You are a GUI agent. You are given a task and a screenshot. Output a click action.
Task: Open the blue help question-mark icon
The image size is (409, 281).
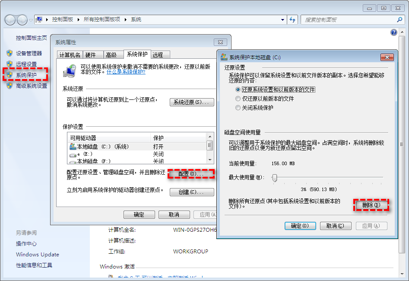click(x=393, y=32)
